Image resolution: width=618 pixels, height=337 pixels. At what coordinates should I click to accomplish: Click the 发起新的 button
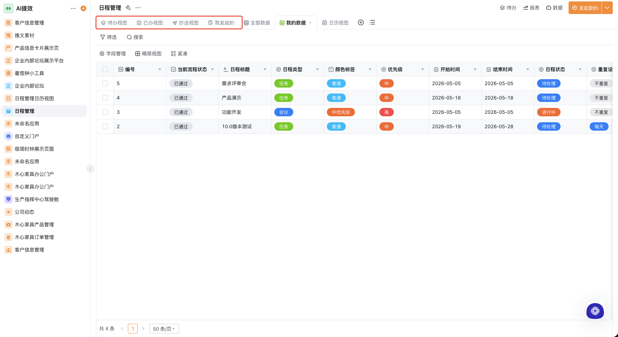point(585,8)
